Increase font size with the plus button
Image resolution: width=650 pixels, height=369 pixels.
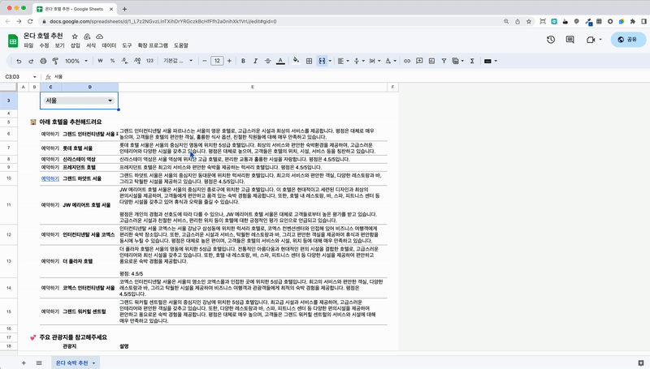(x=229, y=61)
